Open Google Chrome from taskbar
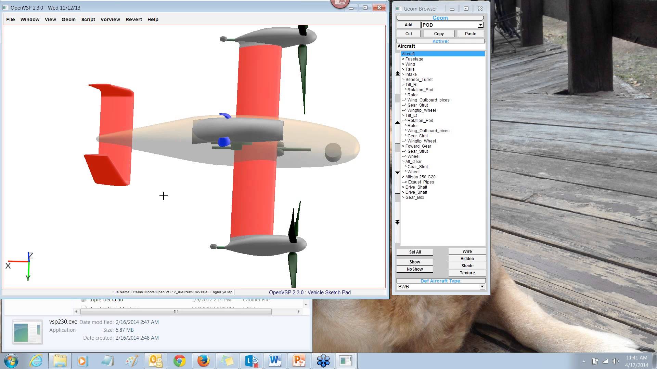 pos(179,361)
